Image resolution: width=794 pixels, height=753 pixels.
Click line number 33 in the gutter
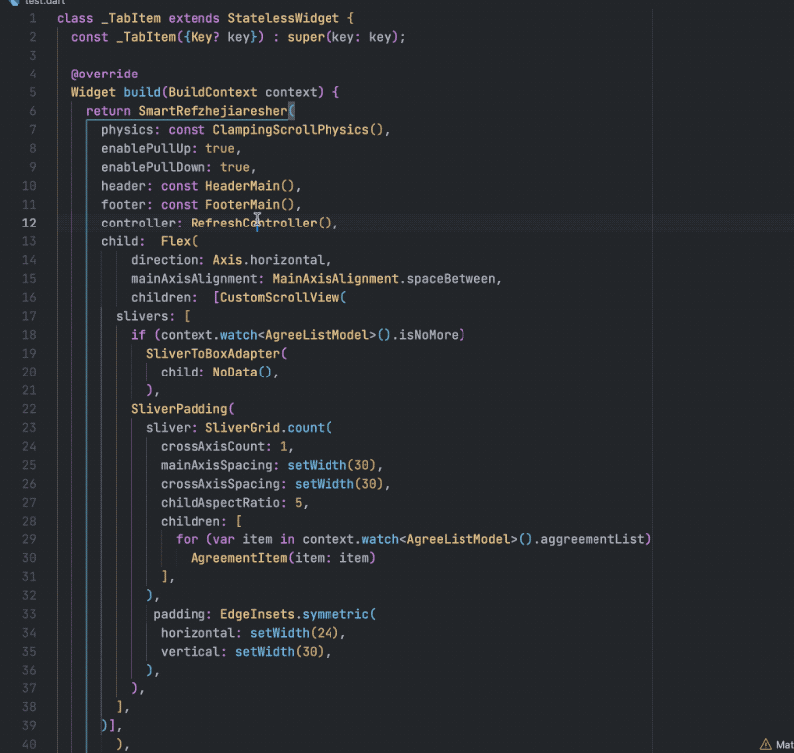[x=29, y=614]
